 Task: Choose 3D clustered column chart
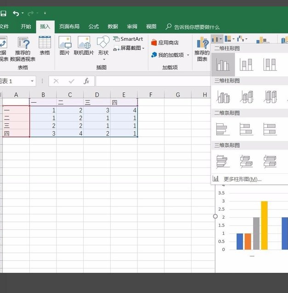(x=223, y=97)
